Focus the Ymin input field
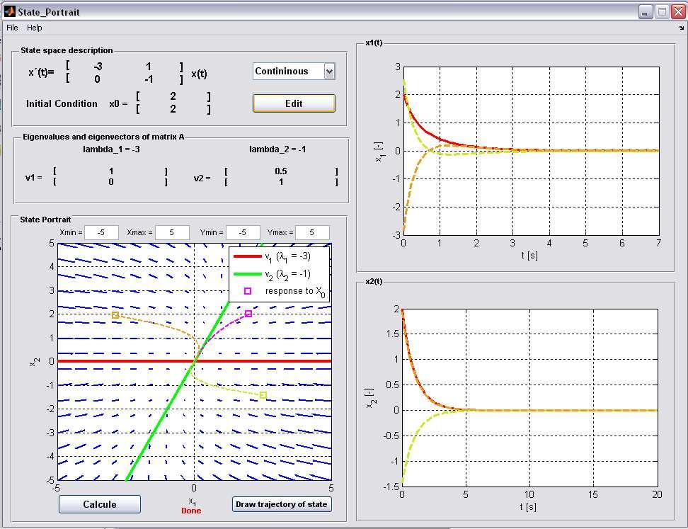The image size is (688, 529). pos(243,233)
